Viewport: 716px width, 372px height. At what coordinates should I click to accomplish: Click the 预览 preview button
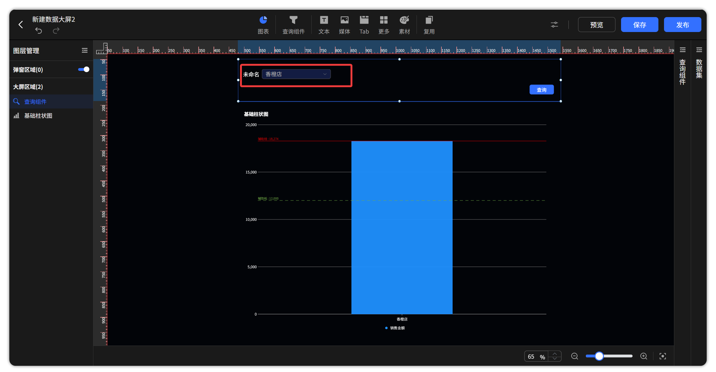[x=596, y=25]
